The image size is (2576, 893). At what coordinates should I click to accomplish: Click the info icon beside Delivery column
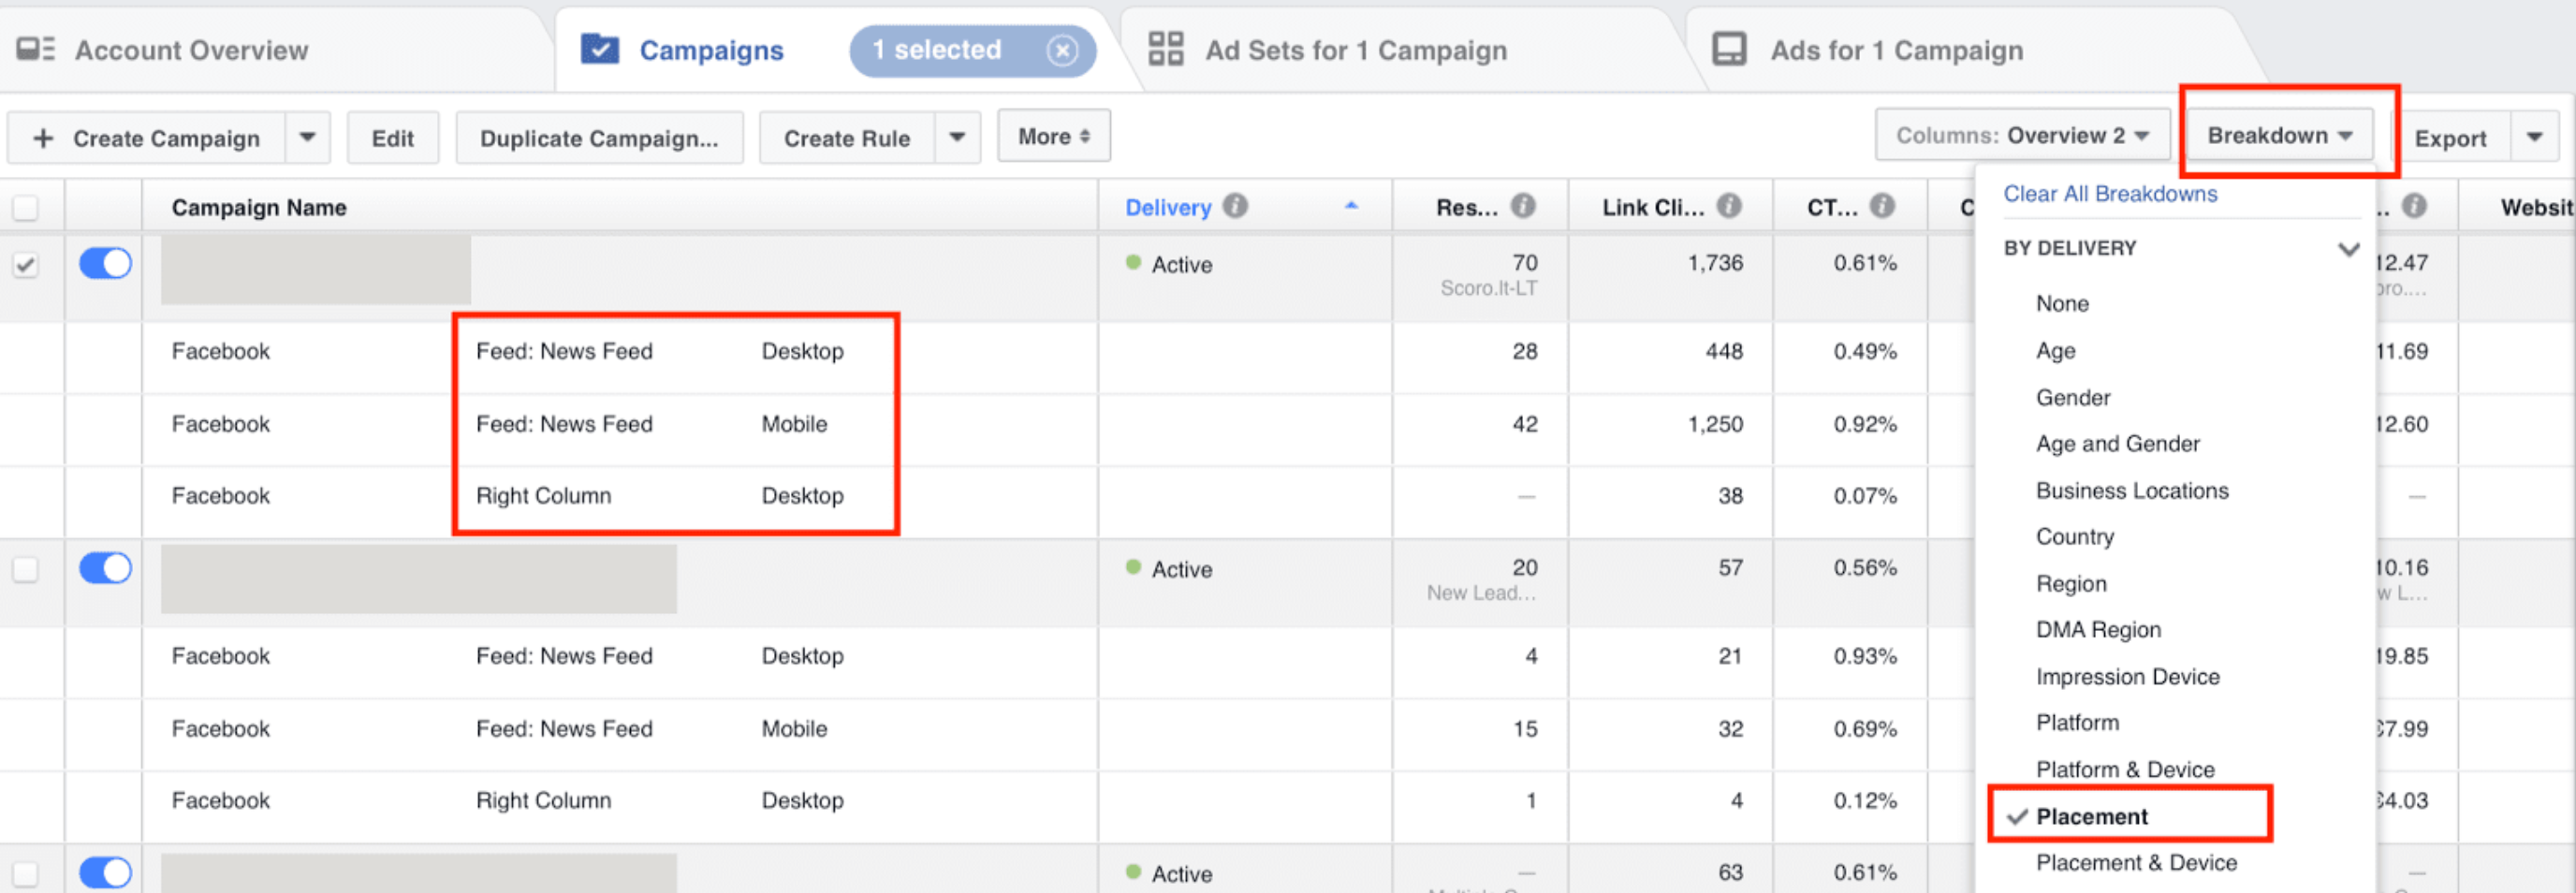[x=1236, y=207]
